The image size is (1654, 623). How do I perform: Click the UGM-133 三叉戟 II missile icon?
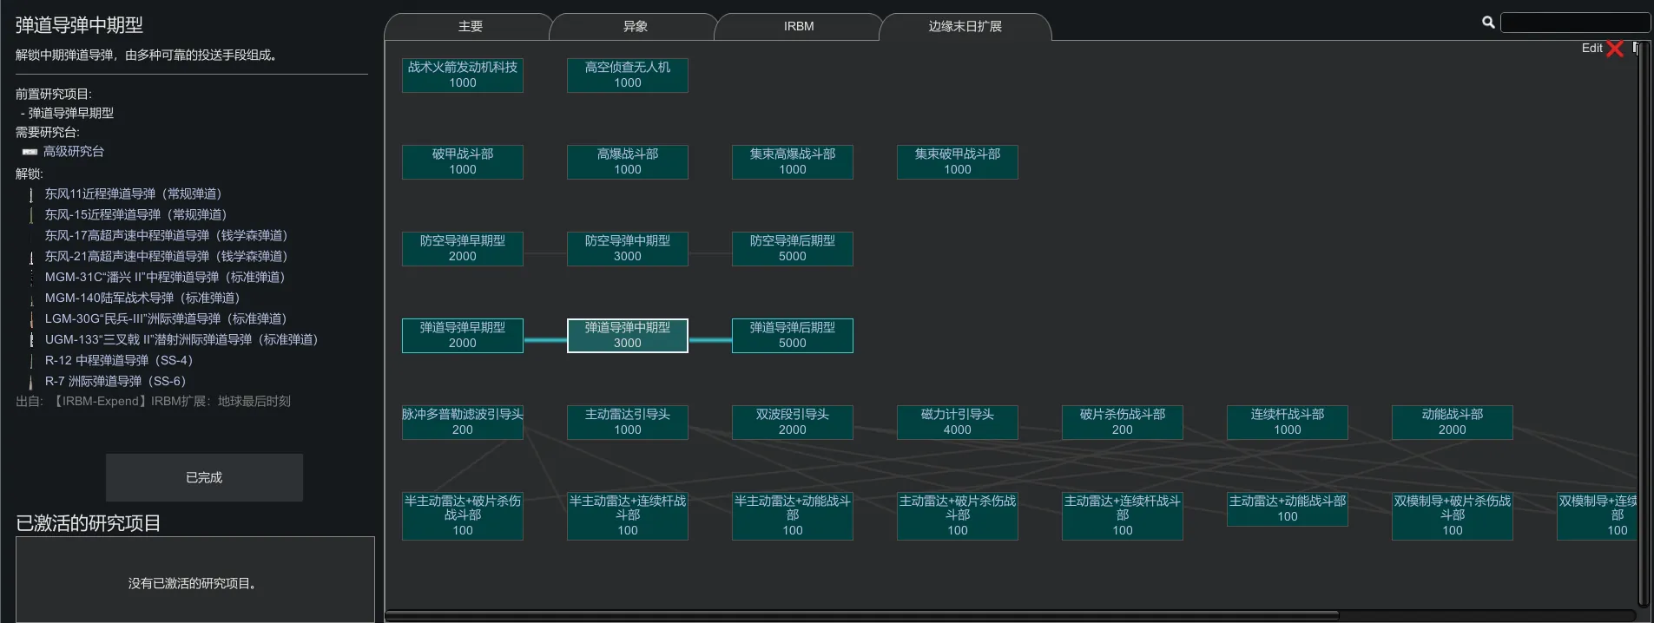pyautogui.click(x=31, y=340)
